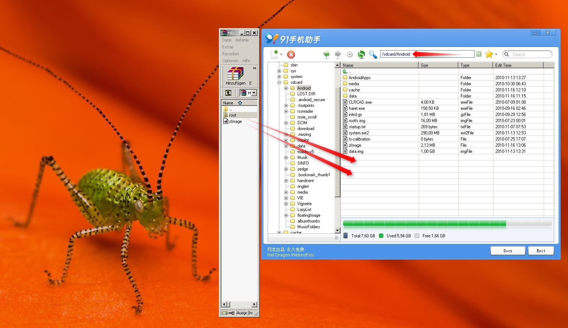The height and width of the screenshot is (328, 568).
Task: Select haret.exe in file list
Action: pos(357,108)
